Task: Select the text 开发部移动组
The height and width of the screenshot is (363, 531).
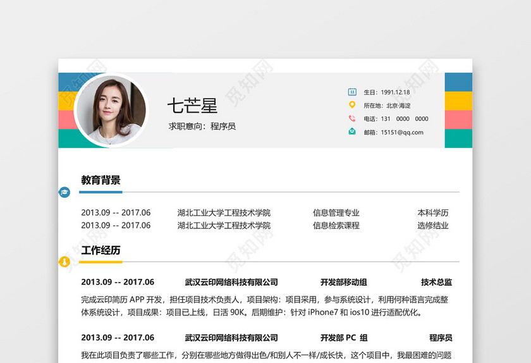Action: [344, 282]
